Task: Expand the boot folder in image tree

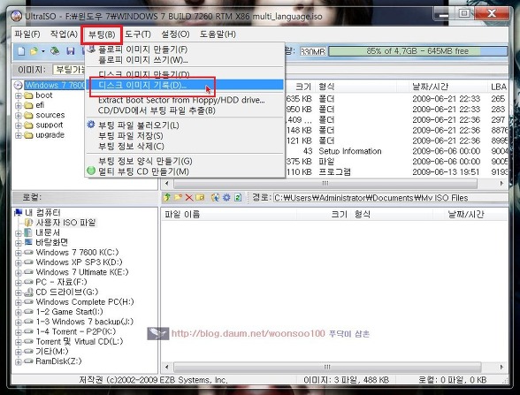Action: [x=19, y=95]
